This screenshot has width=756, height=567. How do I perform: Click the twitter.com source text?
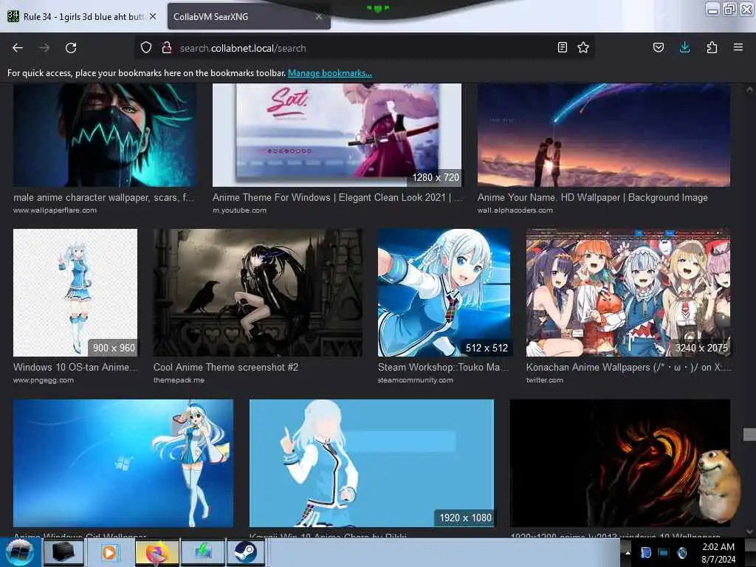point(544,380)
